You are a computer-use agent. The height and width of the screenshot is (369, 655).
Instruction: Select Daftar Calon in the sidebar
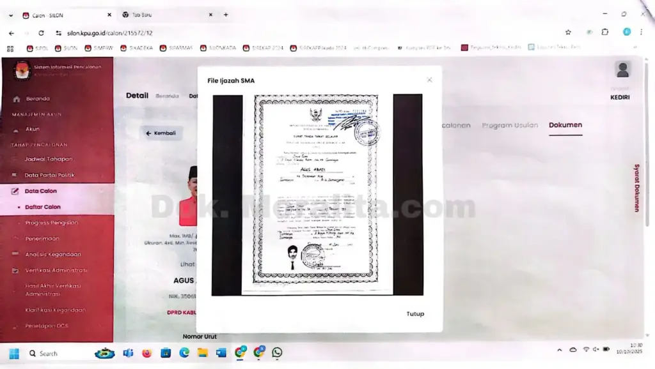tap(43, 207)
